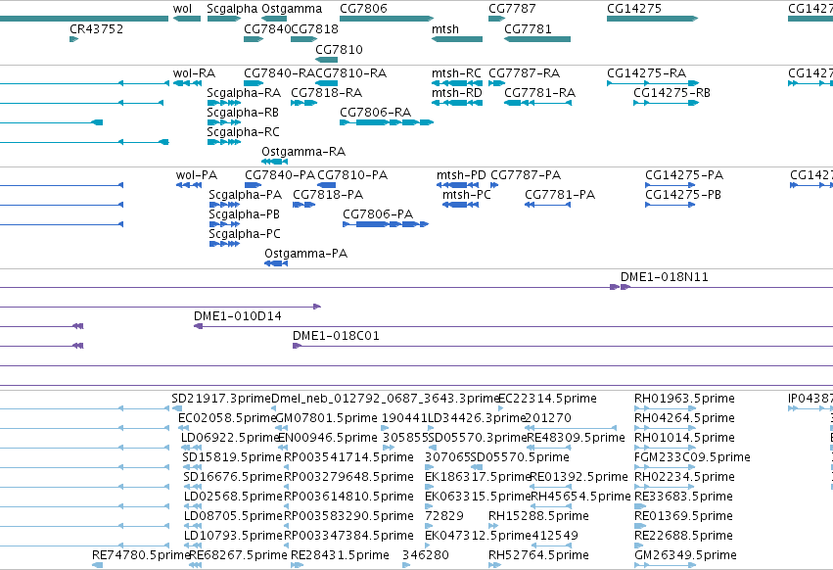This screenshot has height=570, width=833.
Task: Select the Ostgamma gene feature
Action: click(274, 19)
